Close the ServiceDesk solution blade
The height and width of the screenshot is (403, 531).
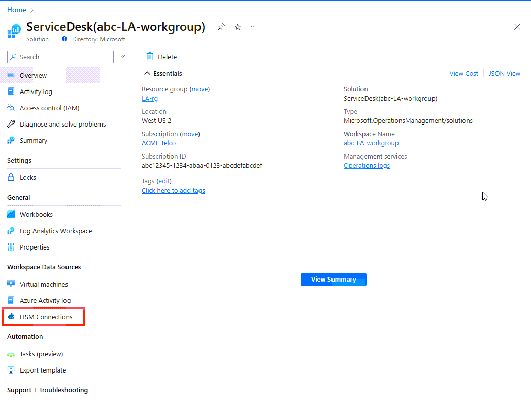[x=517, y=27]
